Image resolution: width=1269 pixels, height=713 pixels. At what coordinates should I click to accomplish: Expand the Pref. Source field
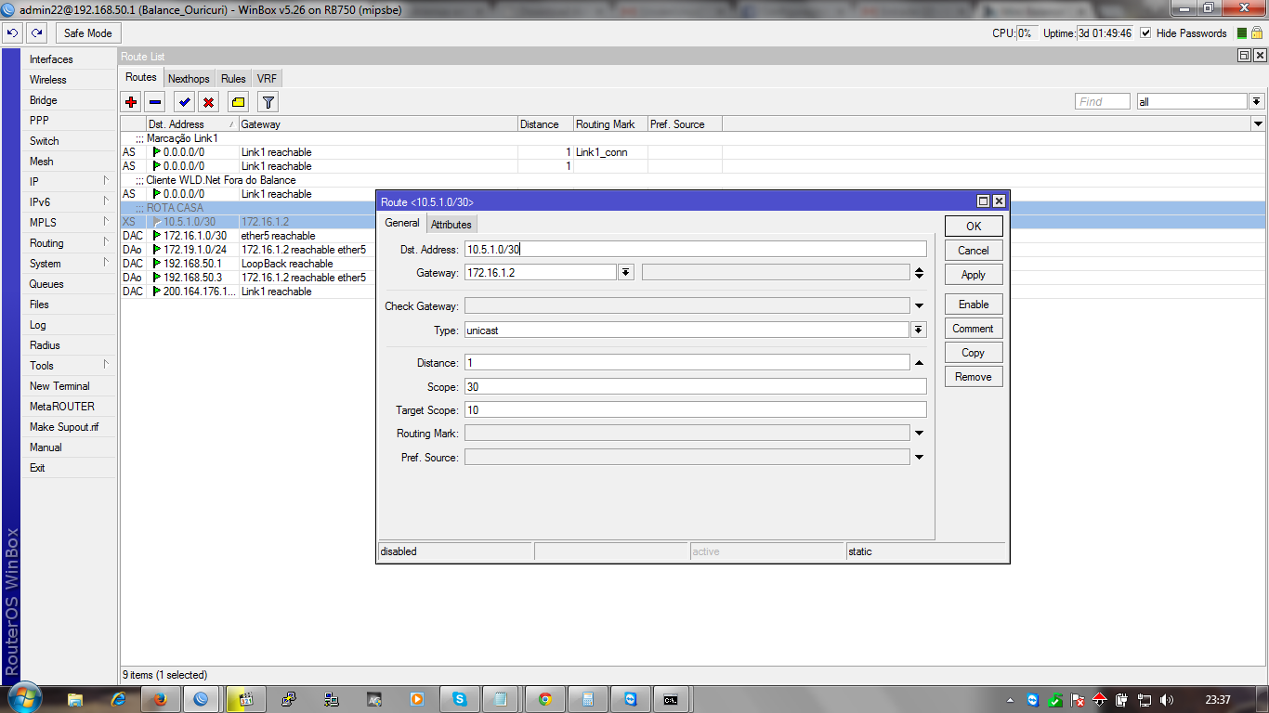(x=919, y=457)
